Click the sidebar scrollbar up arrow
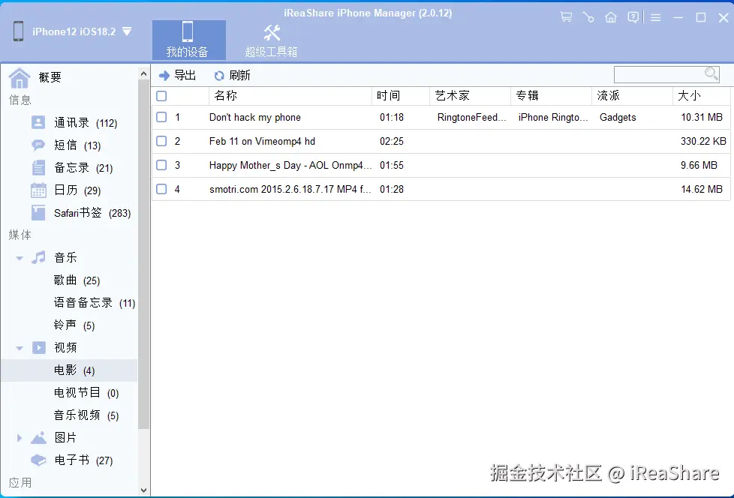Viewport: 734px width, 498px height. (x=143, y=74)
